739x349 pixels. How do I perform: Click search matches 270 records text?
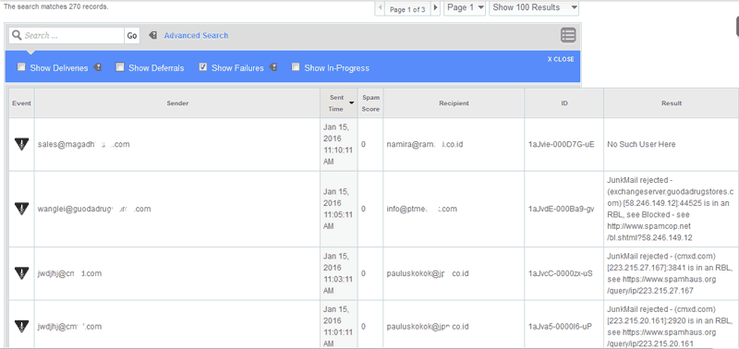coord(56,7)
